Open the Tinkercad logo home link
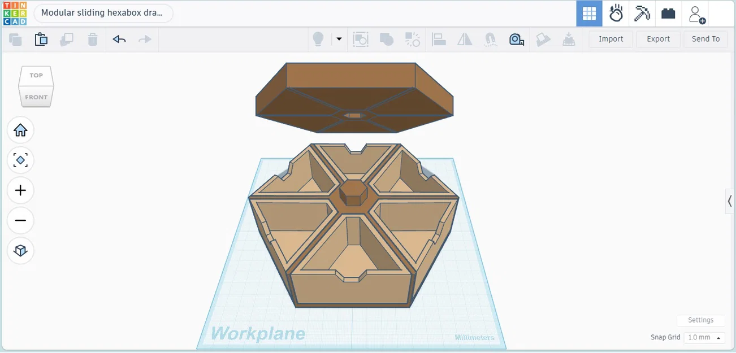Image resolution: width=736 pixels, height=353 pixels. tap(14, 14)
